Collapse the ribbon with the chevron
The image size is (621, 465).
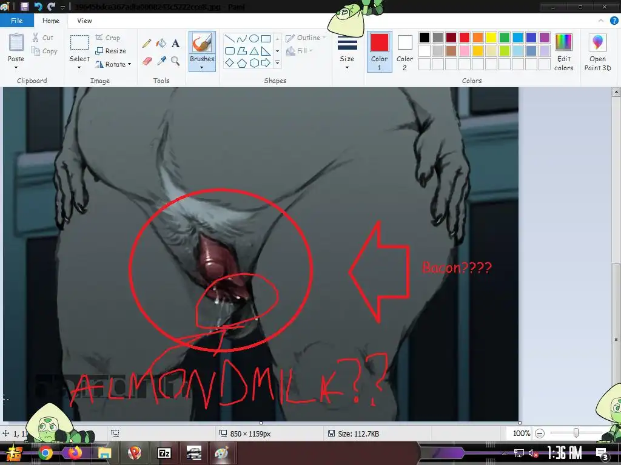(601, 21)
